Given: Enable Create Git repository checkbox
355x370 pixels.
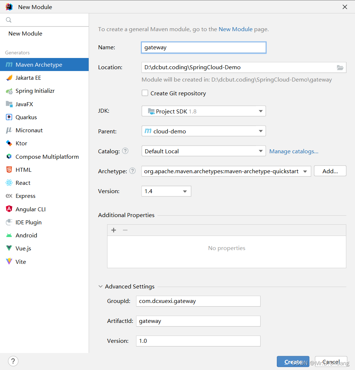Looking at the screenshot, I should [x=145, y=93].
